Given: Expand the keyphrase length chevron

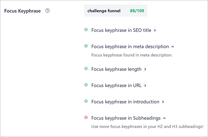Looking at the screenshot, I should coord(145,69).
